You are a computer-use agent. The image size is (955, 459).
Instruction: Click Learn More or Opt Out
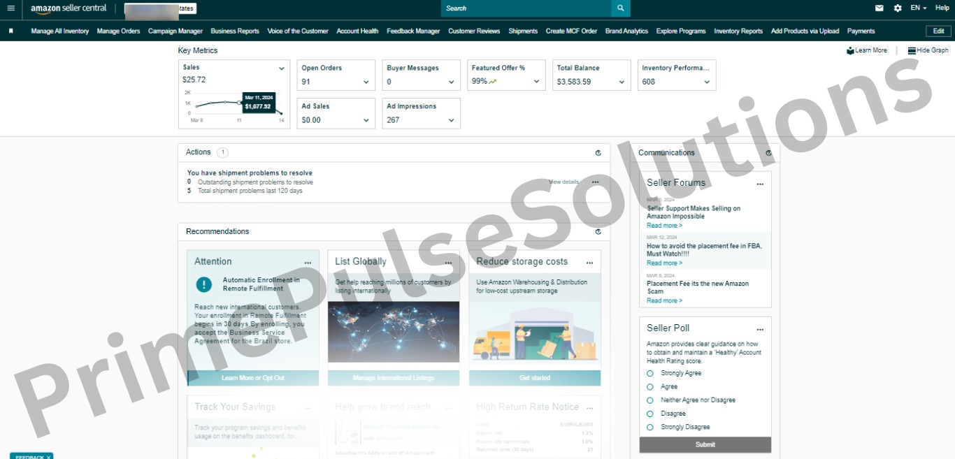coord(253,378)
